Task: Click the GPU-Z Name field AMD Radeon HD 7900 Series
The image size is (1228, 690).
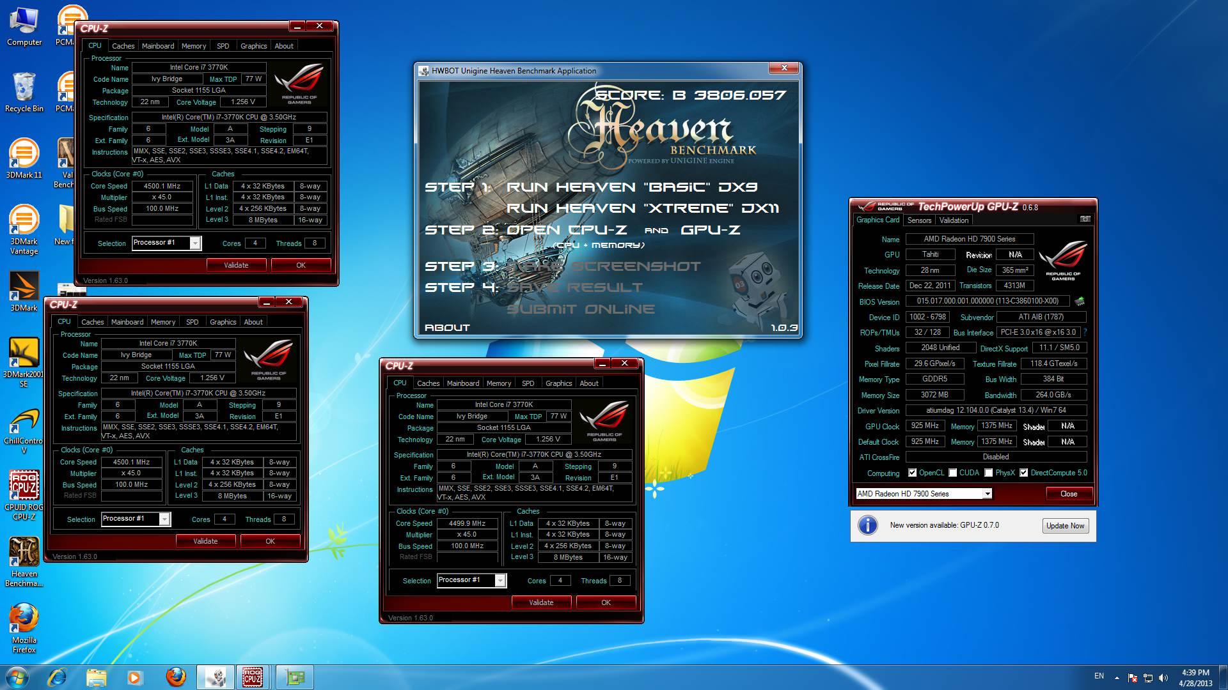Action: (x=969, y=239)
